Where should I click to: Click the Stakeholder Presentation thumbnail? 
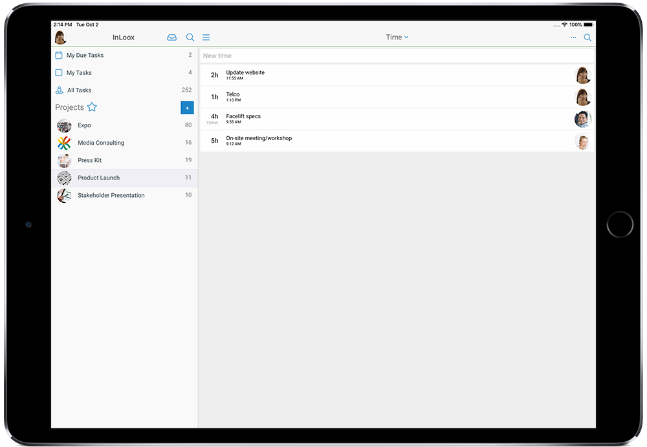tap(64, 195)
